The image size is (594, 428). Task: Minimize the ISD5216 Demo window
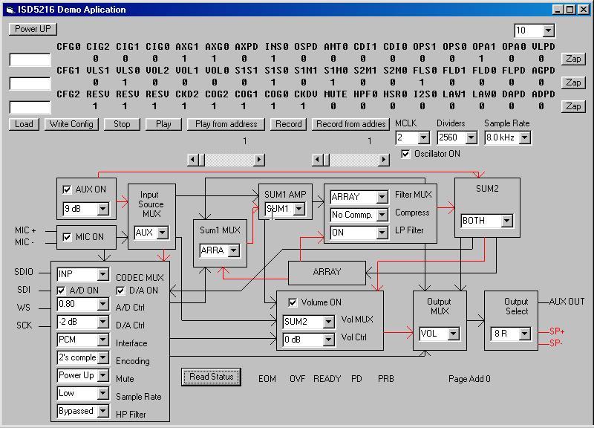click(x=558, y=10)
